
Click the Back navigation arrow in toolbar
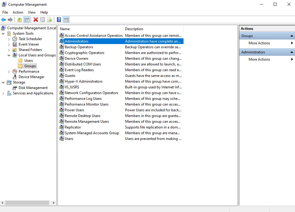point(3,20)
